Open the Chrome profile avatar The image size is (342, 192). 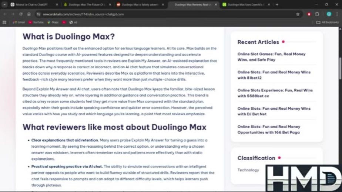tap(329, 14)
